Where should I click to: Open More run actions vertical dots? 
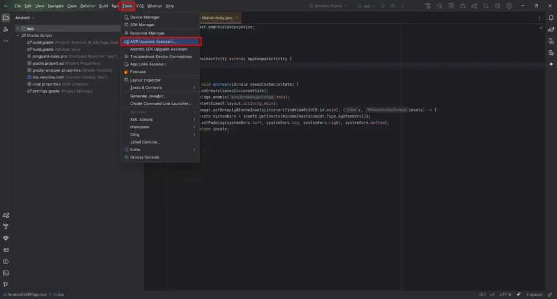pyautogui.click(x=403, y=6)
